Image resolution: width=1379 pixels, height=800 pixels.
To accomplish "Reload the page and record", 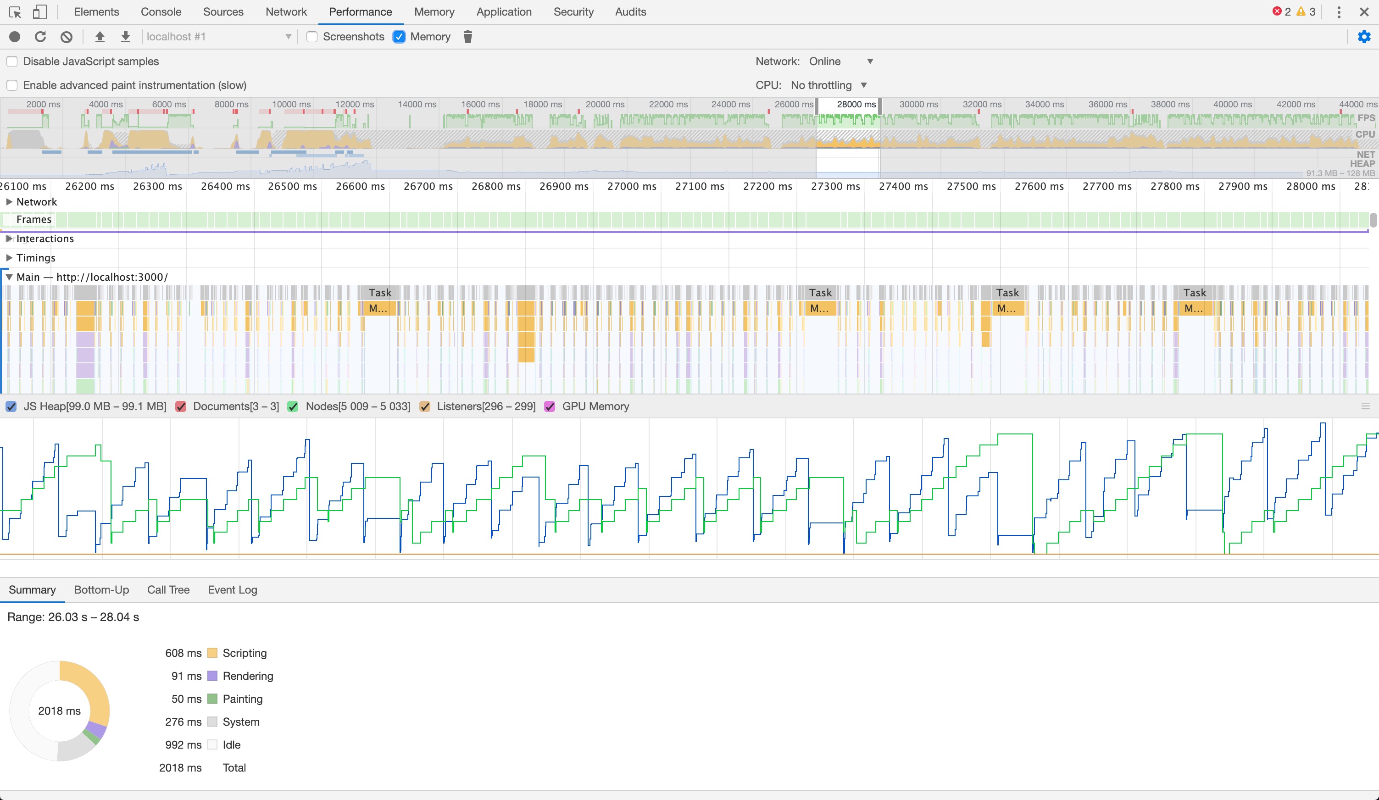I will [x=40, y=37].
